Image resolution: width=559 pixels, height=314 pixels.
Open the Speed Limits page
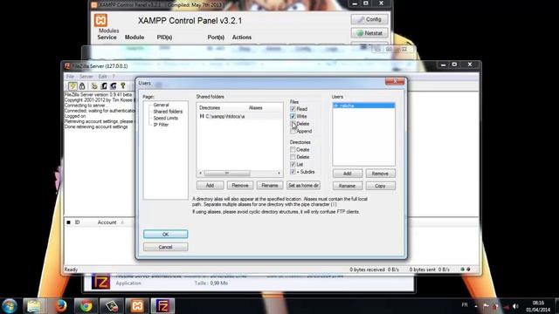pos(165,119)
